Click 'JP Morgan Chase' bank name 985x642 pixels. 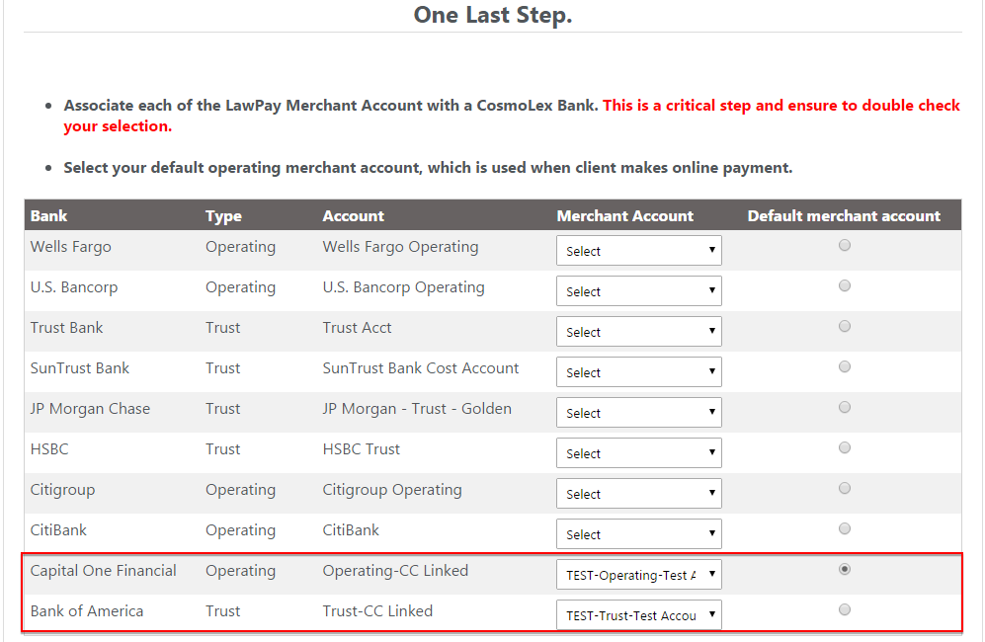[90, 409]
